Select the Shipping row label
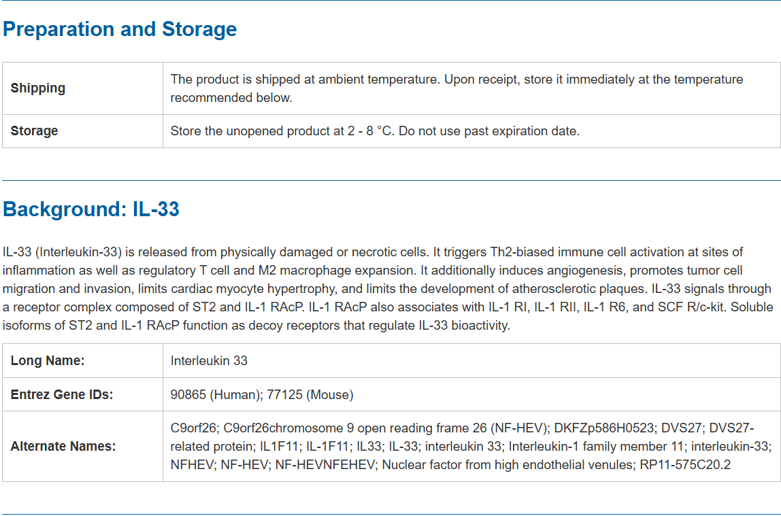 click(x=38, y=88)
